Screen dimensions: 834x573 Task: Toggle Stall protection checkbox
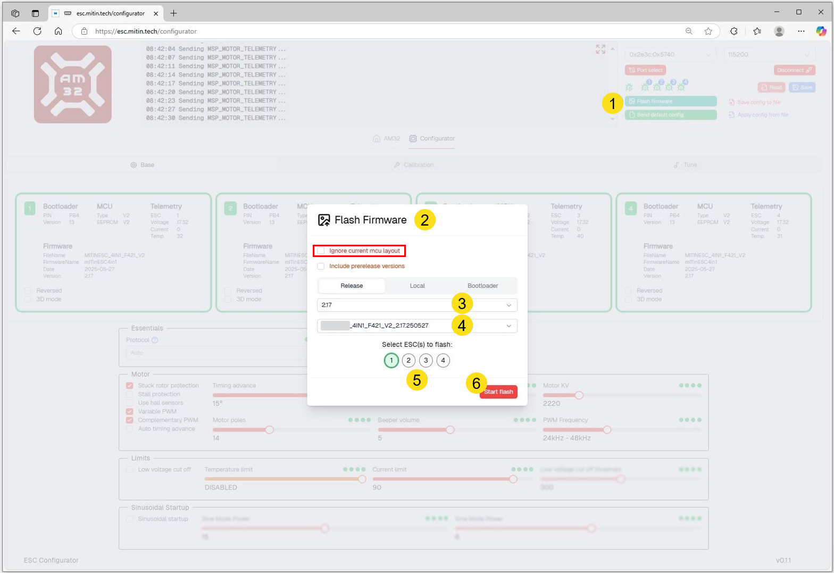[130, 394]
